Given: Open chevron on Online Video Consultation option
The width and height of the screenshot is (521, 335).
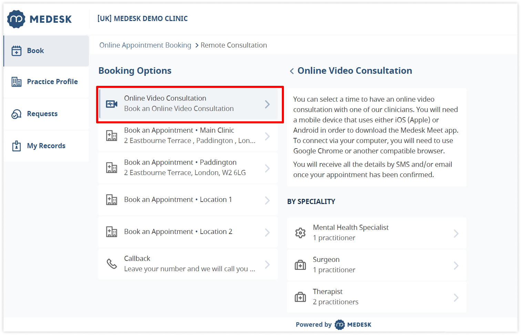Looking at the screenshot, I should click(267, 104).
